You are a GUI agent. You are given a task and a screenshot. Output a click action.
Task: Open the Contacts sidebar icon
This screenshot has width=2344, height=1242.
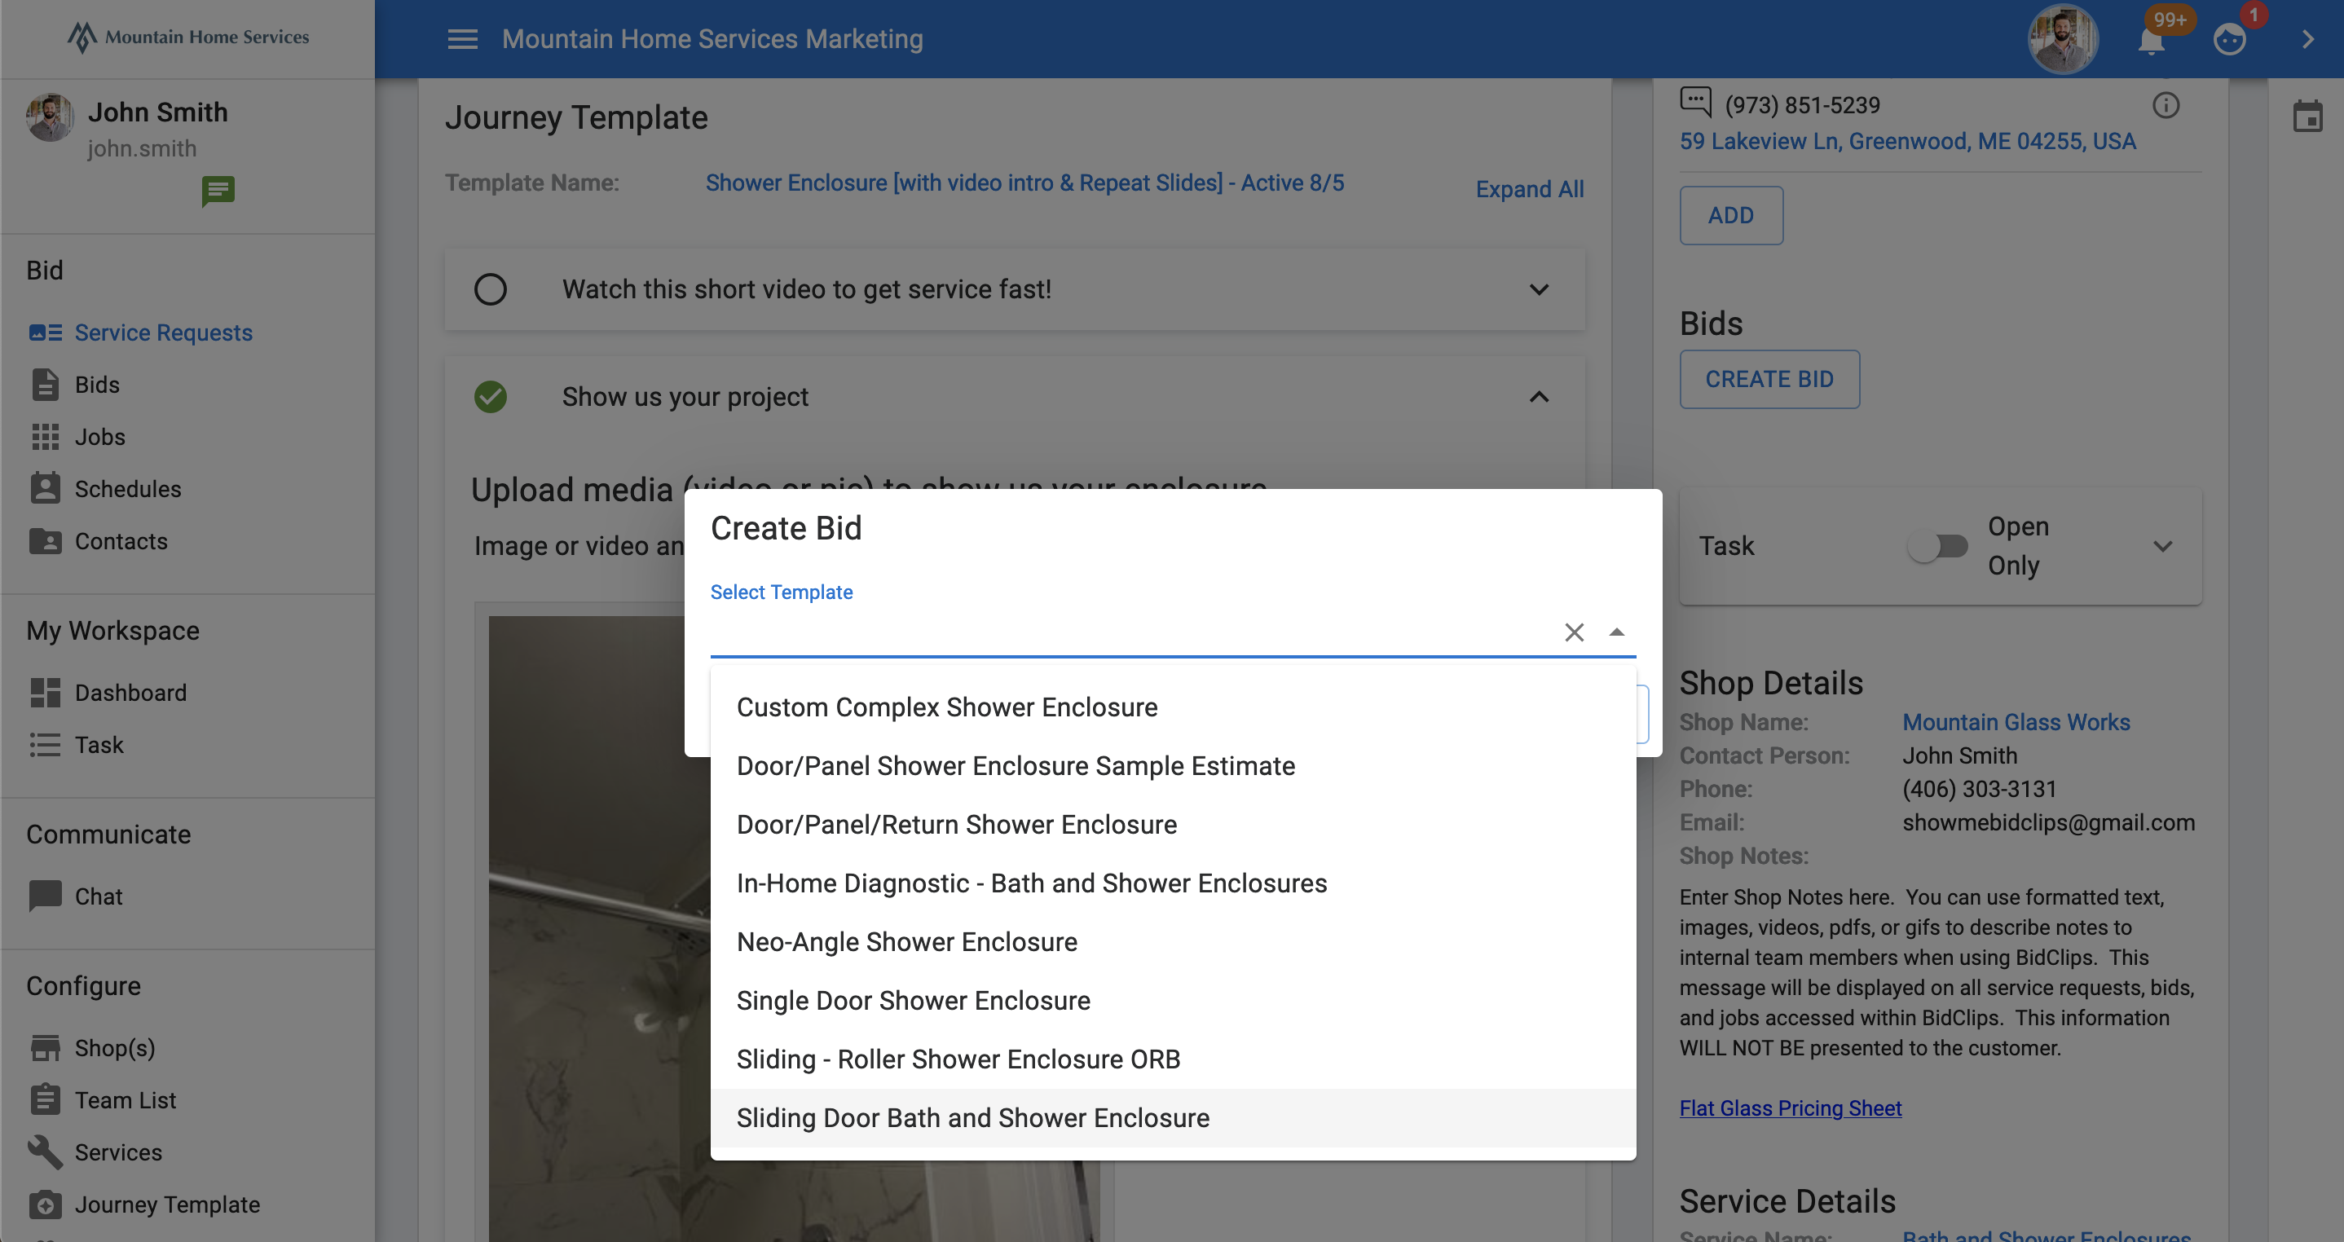point(46,540)
